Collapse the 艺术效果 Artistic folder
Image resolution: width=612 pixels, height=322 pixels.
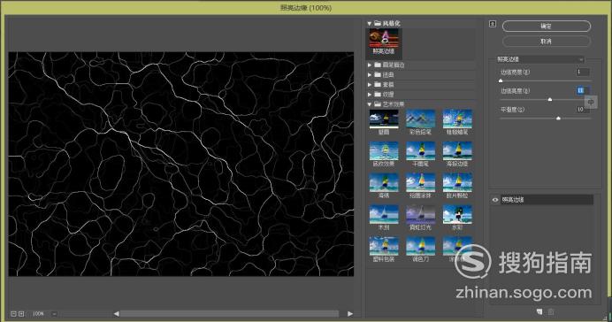click(369, 104)
